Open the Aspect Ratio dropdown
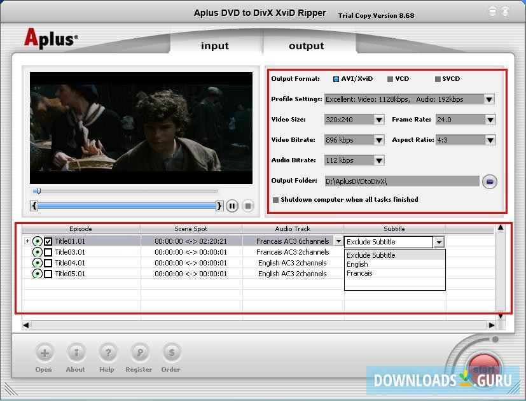Screen dimensions: 526x401 coord(489,140)
